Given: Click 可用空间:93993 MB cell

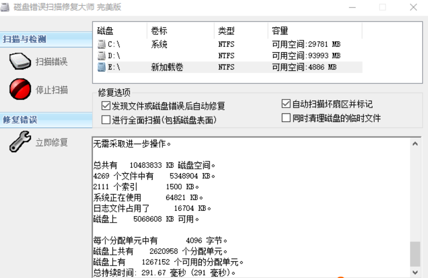Looking at the screenshot, I should tap(306, 56).
